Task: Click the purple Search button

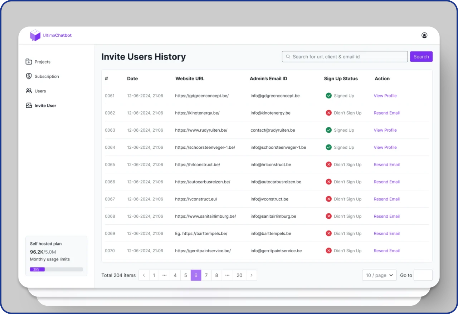Action: click(x=421, y=57)
